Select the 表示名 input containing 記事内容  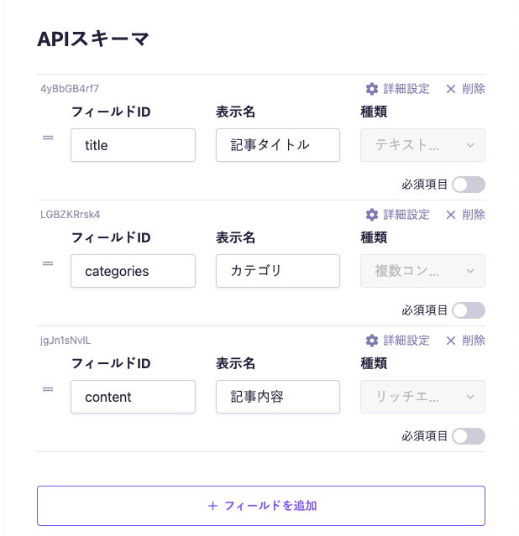277,397
